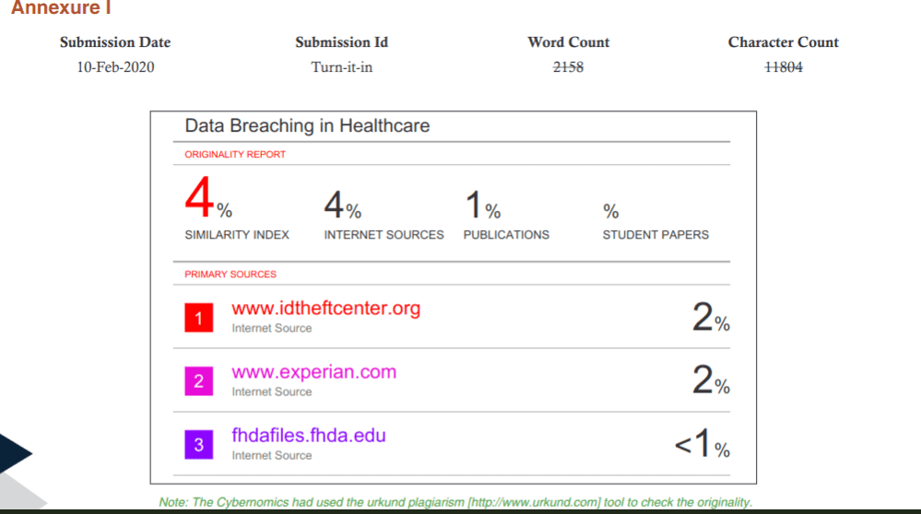Click the urkund plagiarism note text
This screenshot has height=514, width=921.
(455, 502)
